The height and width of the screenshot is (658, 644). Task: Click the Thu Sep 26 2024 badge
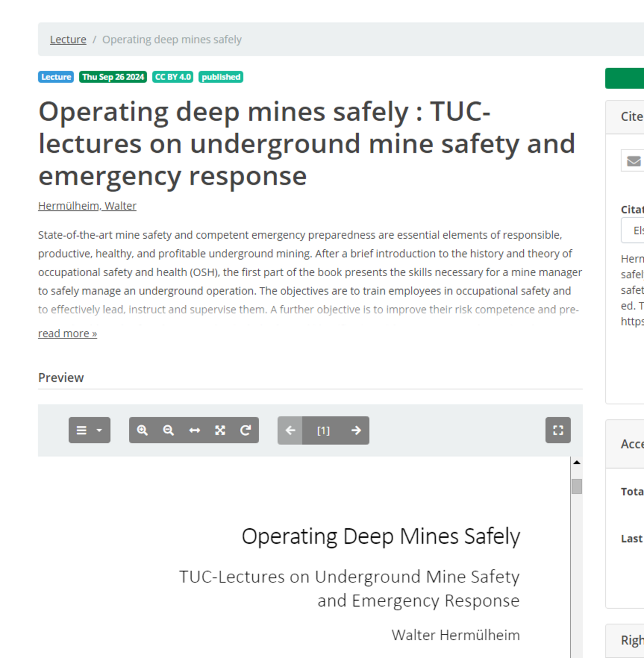pos(113,77)
